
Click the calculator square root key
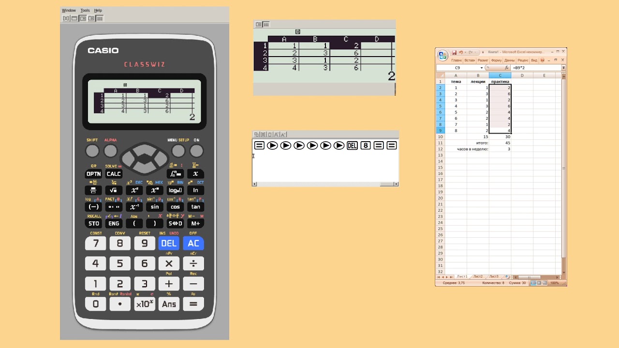pos(114,190)
